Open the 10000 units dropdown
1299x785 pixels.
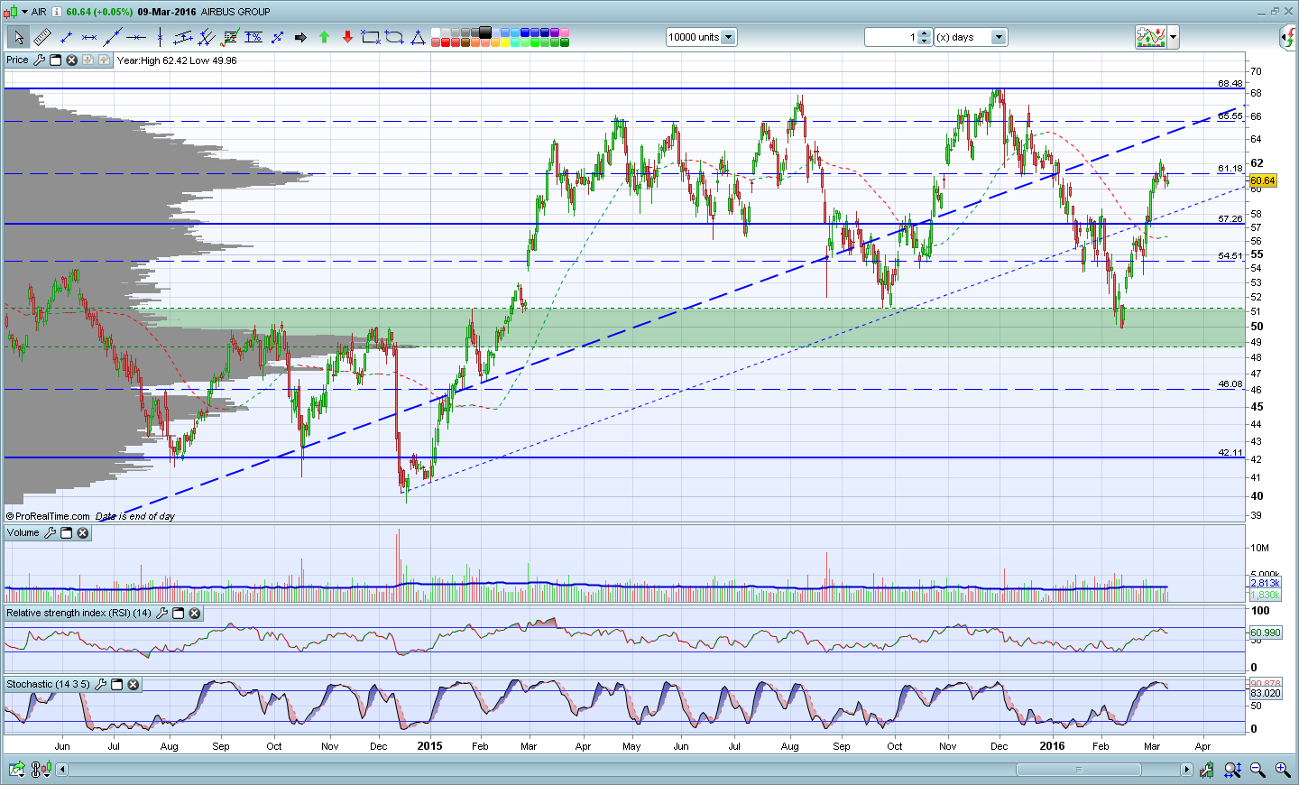point(728,37)
